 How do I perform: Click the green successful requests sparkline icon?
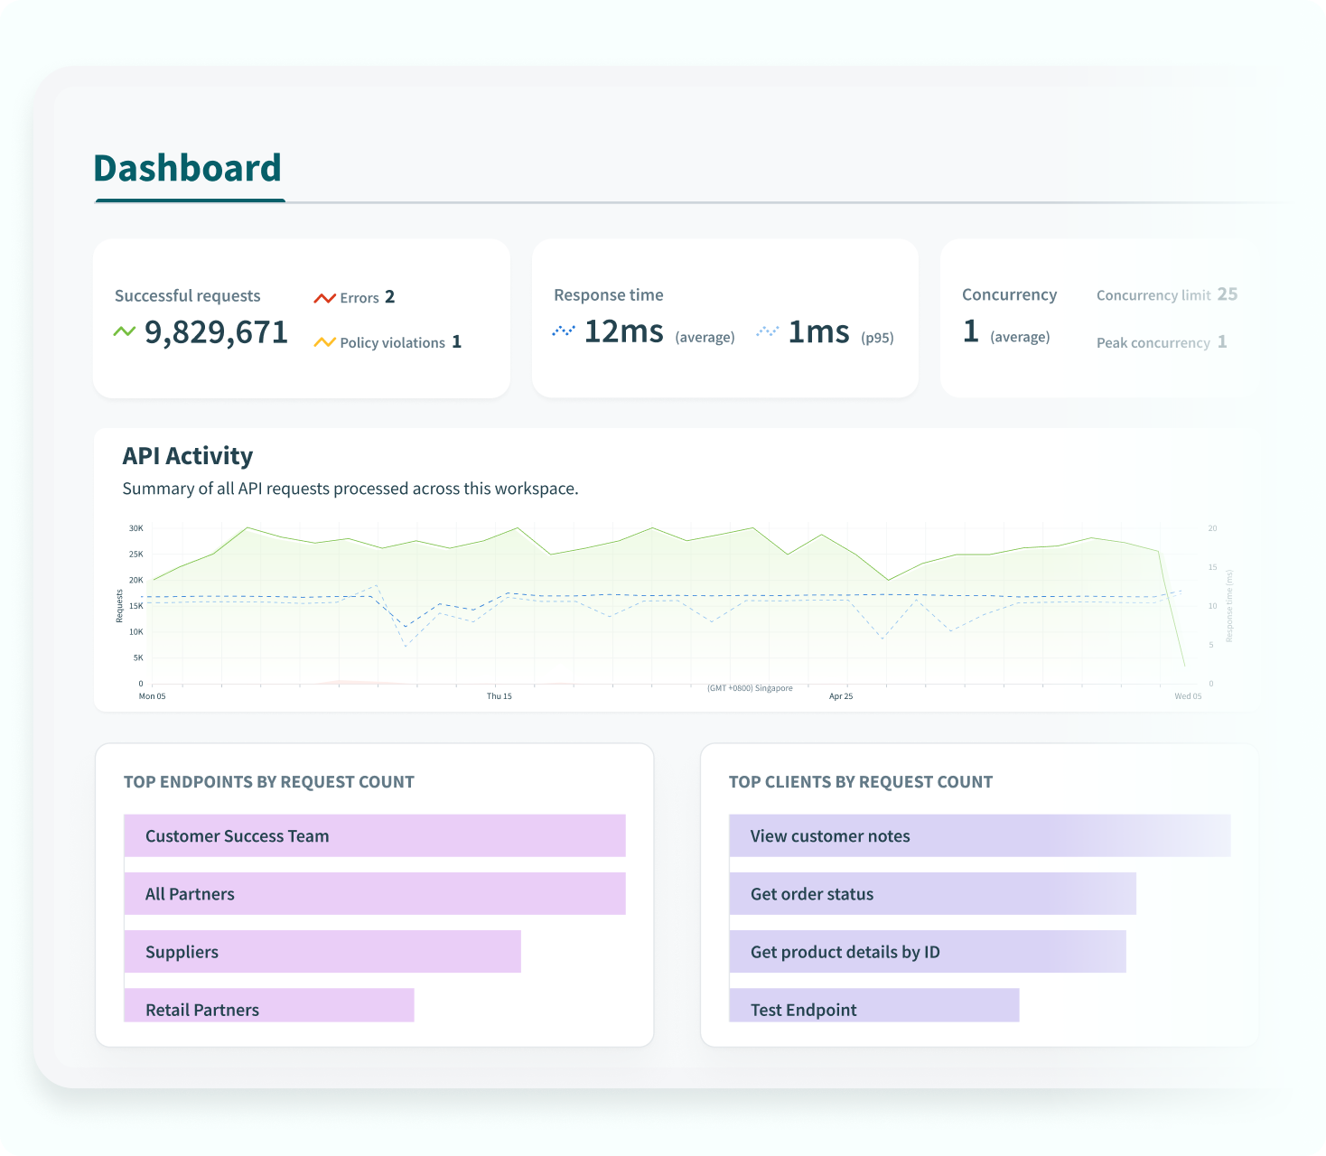[126, 331]
